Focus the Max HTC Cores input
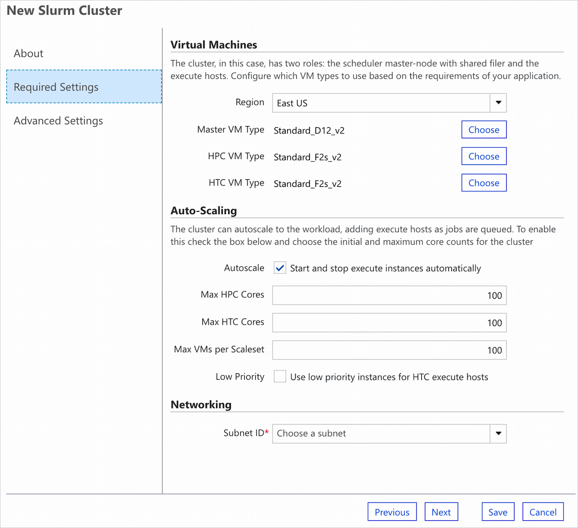The width and height of the screenshot is (578, 528). pyautogui.click(x=389, y=323)
